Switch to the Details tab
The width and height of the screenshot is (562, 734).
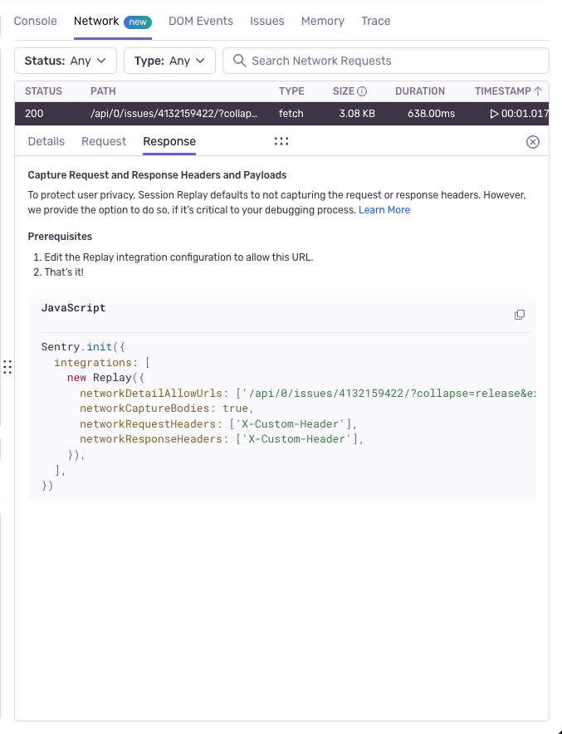(x=46, y=141)
